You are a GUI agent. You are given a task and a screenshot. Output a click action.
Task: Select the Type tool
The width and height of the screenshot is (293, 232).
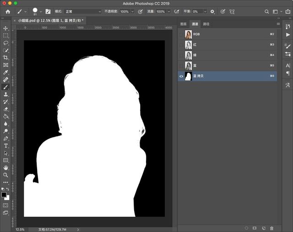point(5,146)
